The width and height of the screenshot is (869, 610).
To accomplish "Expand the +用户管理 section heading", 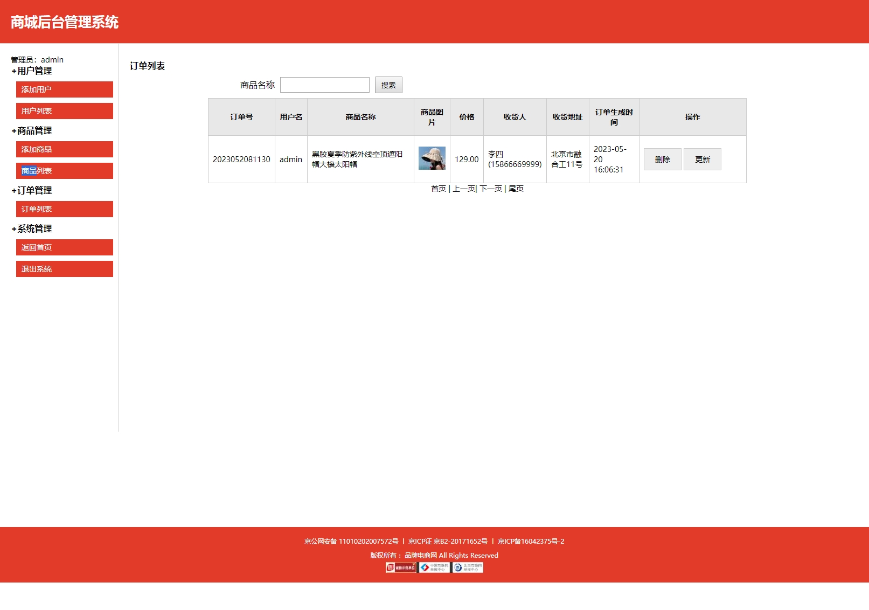I will pyautogui.click(x=32, y=71).
